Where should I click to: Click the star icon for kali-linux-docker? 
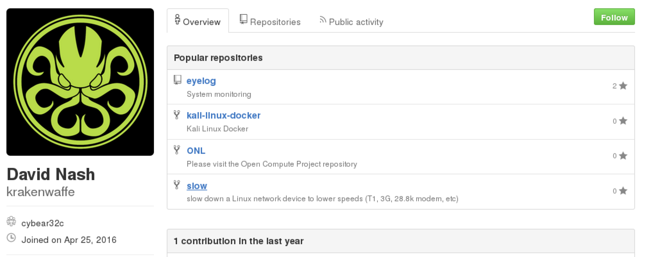623,121
